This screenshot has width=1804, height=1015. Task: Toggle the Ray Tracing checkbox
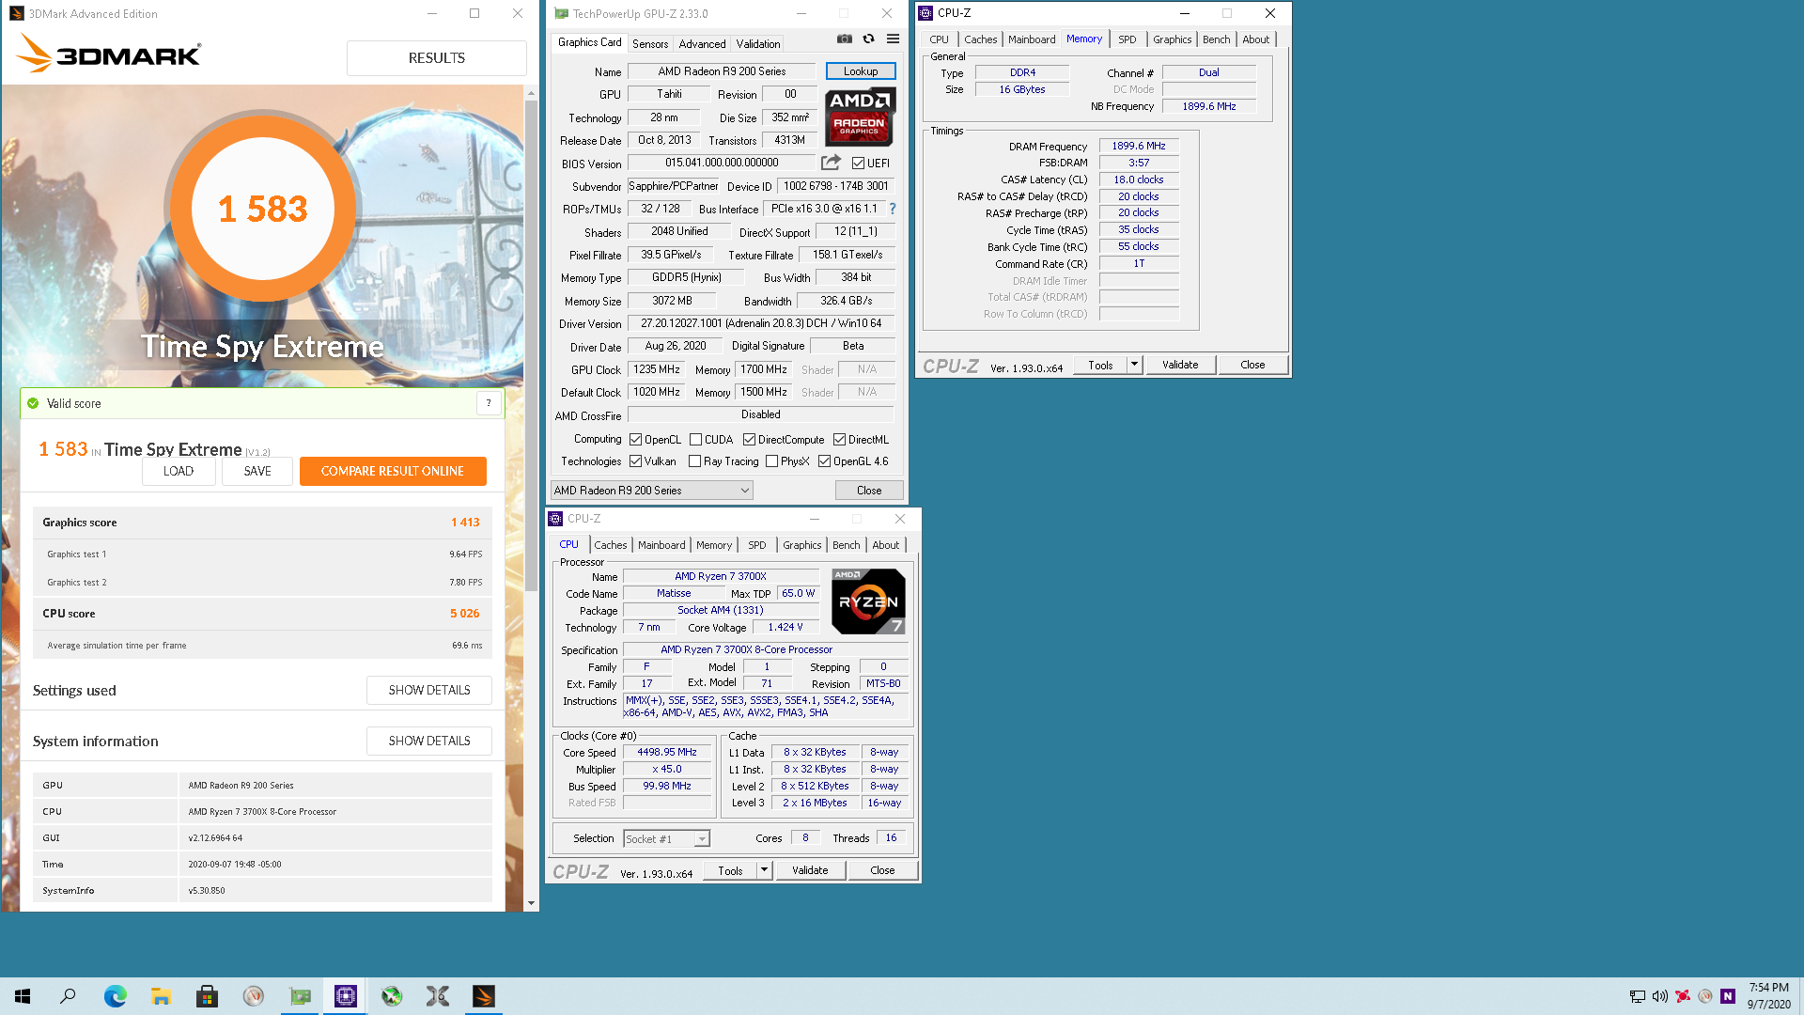point(694,461)
